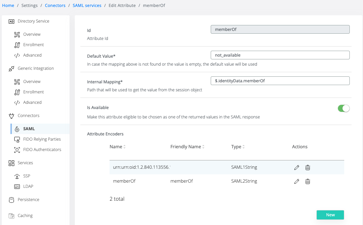Sort encoders by Friendly Name column
Viewport: 363px width, 225px height.
coord(187,147)
